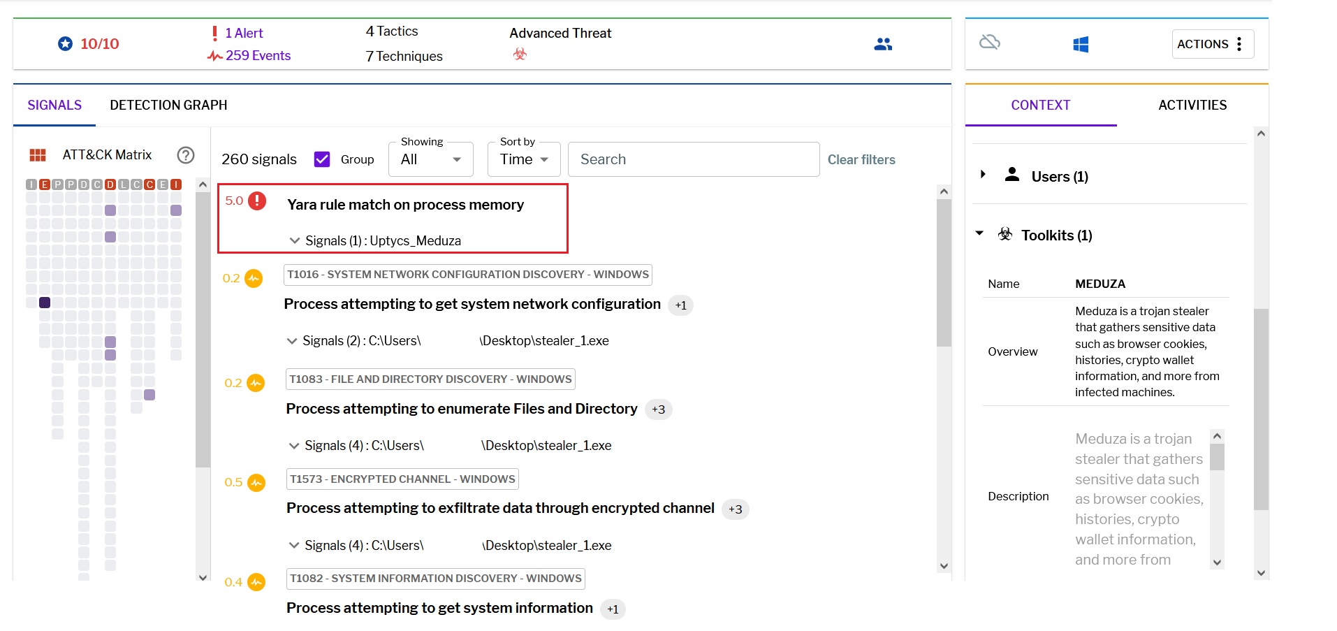Click Clear filters

pyautogui.click(x=861, y=159)
